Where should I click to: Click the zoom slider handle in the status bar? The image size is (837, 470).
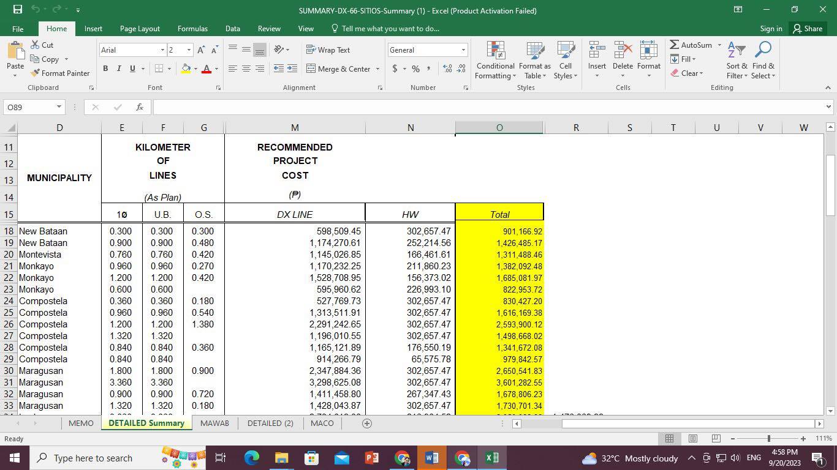pos(768,438)
